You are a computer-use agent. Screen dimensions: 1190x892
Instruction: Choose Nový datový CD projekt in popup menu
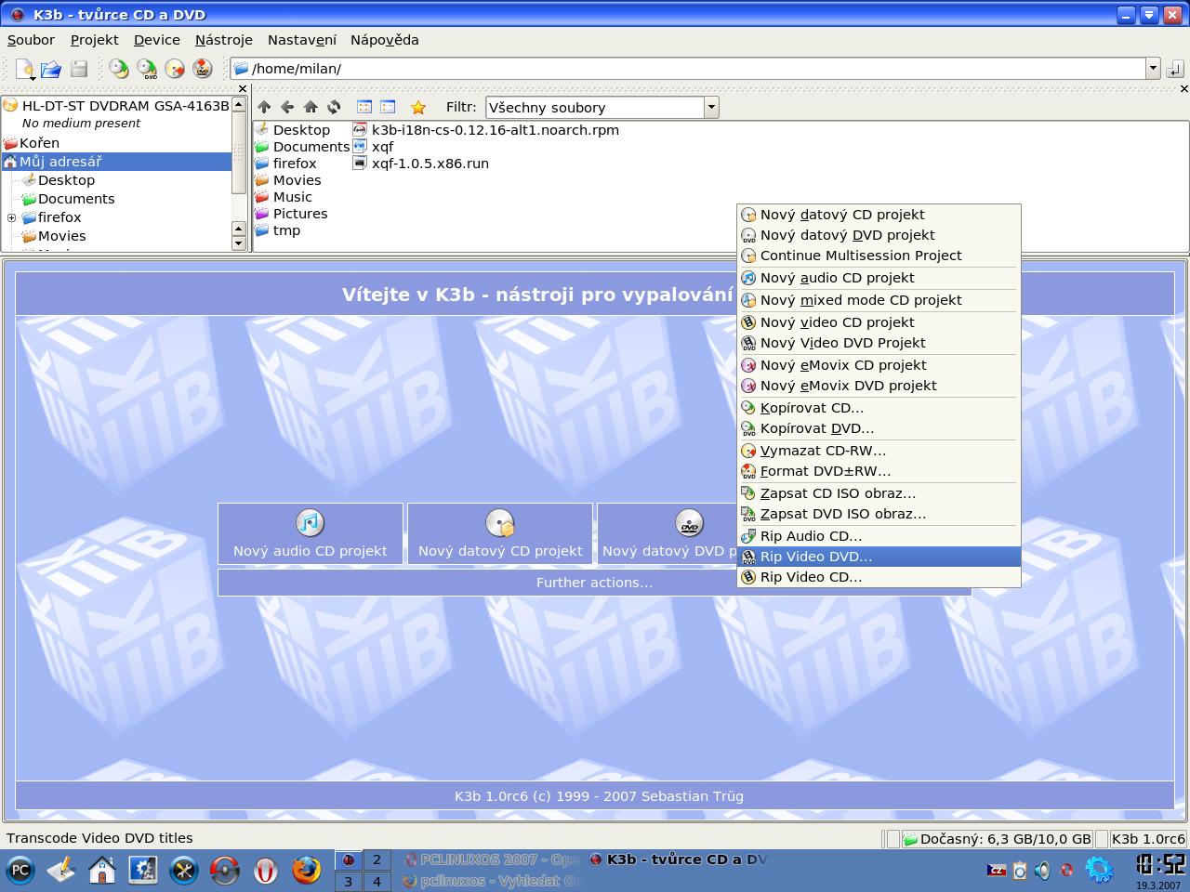879,215
